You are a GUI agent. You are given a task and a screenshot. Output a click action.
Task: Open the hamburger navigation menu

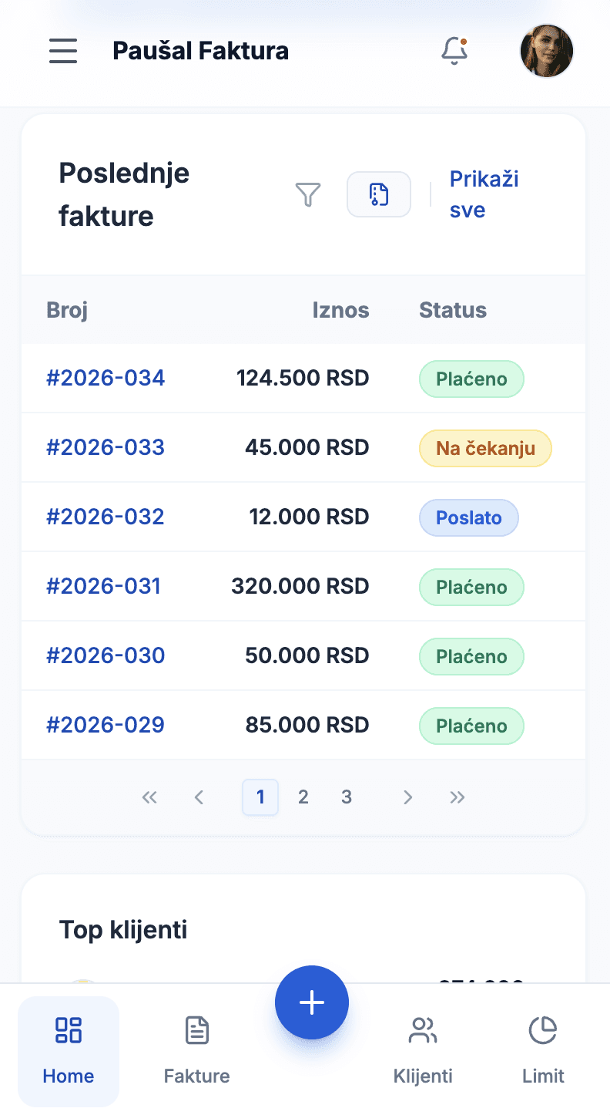click(x=63, y=51)
